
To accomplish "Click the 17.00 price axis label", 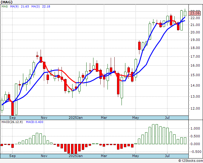I will (195, 57).
